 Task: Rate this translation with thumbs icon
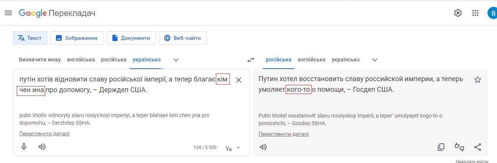point(459,147)
